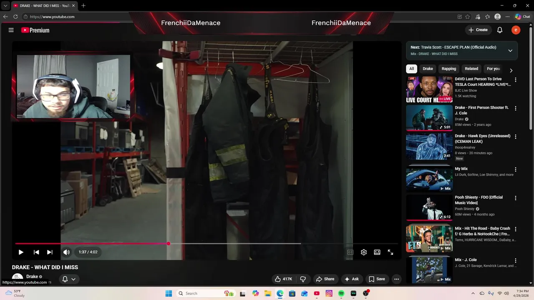Open browser profile icon
This screenshot has width=534, height=300.
coord(497,17)
